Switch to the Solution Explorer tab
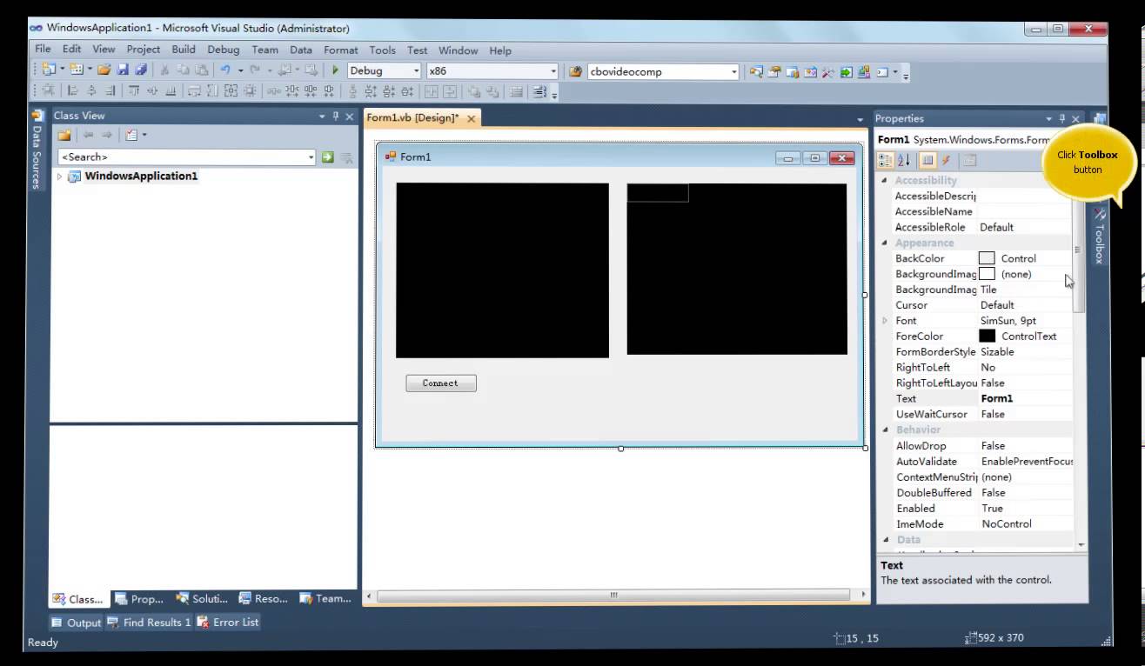 tap(202, 598)
